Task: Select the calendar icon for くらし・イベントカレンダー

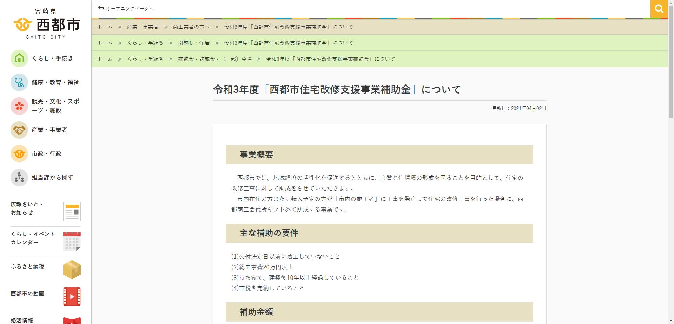Action: tap(72, 241)
